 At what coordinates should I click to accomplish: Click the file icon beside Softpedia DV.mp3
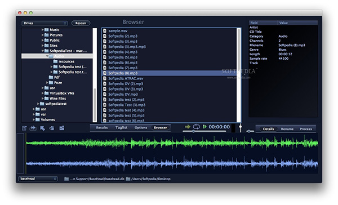click(x=105, y=94)
